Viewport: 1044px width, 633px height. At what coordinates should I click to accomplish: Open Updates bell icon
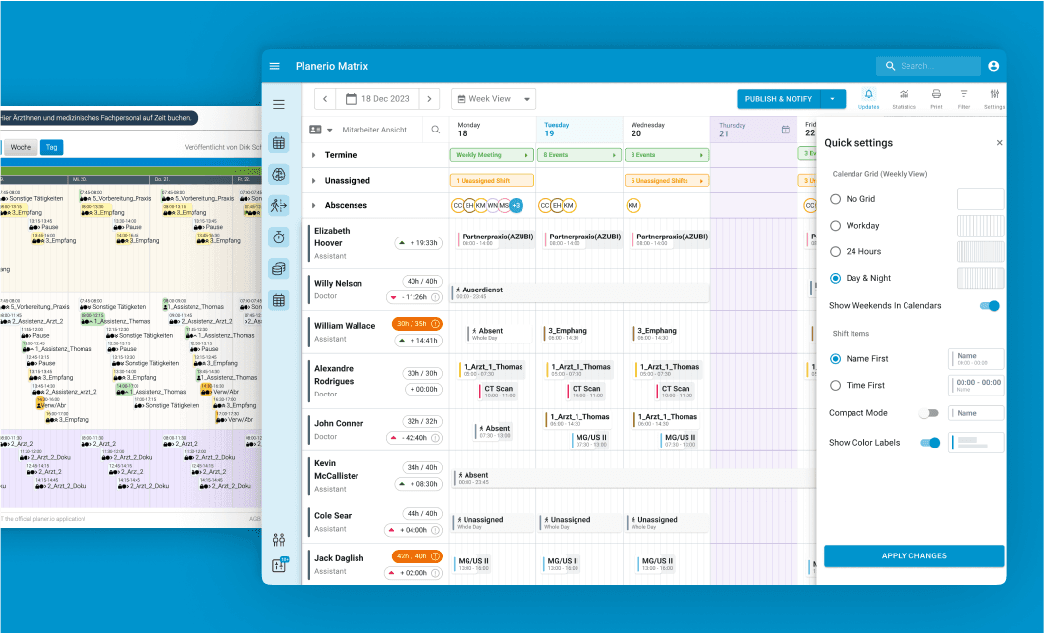[868, 98]
